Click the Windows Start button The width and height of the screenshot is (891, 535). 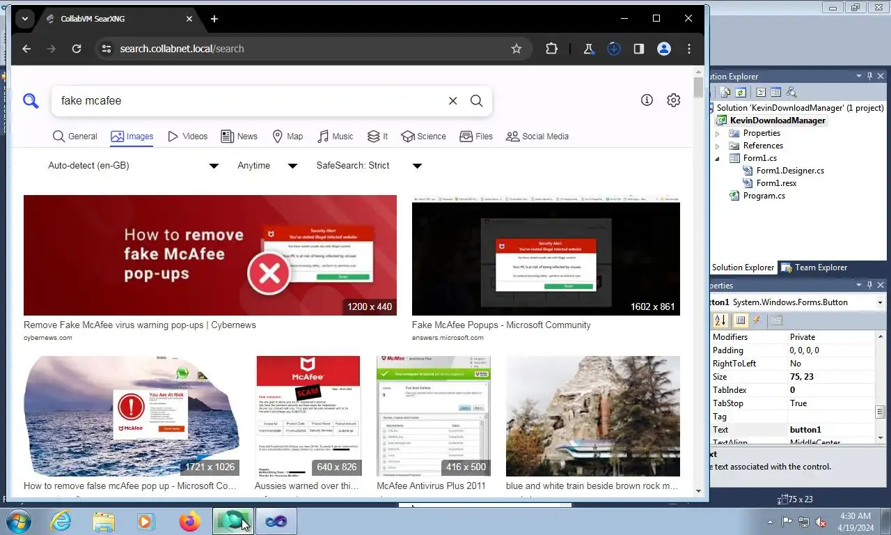point(19,521)
